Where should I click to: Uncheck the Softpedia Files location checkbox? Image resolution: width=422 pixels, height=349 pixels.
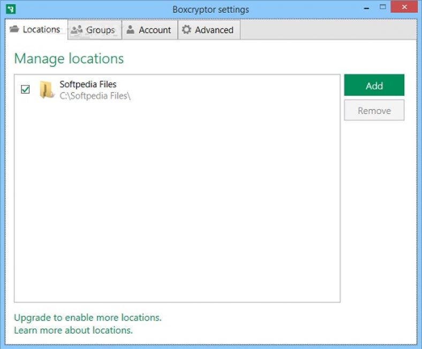(x=25, y=89)
